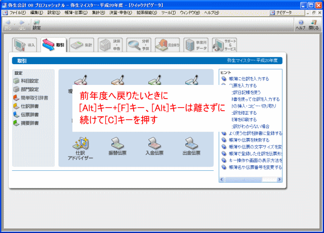Screen dimensions: 324x233
Task: Switch to the 導入 tab
Action: [x=25, y=45]
